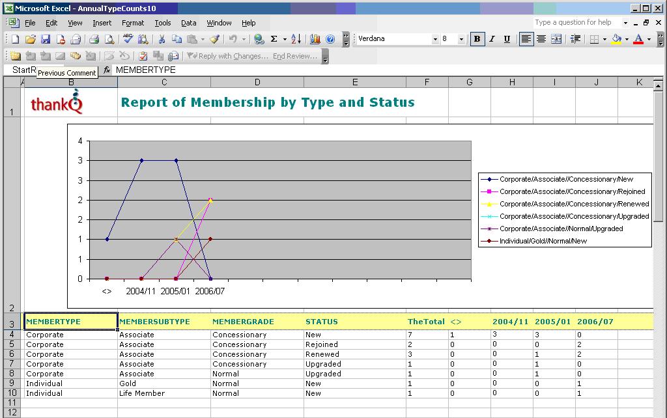Print the sheet with the printer icon

(x=94, y=39)
